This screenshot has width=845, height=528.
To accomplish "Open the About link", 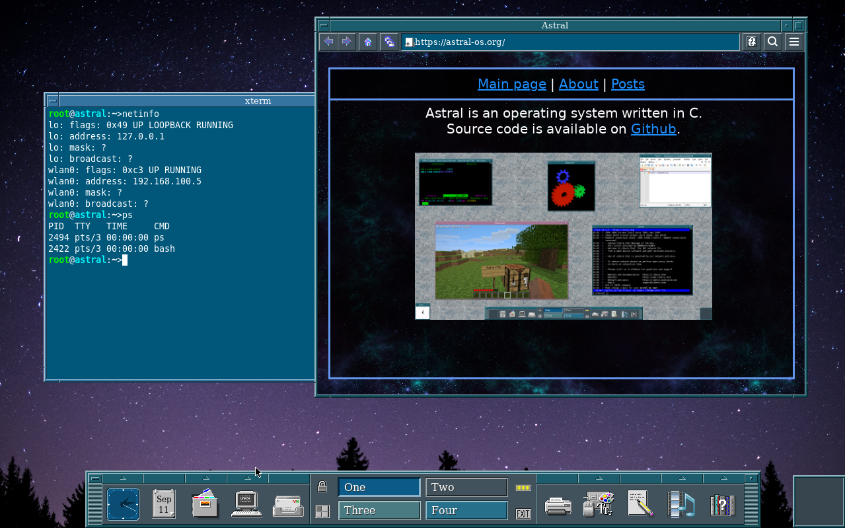I will (579, 84).
